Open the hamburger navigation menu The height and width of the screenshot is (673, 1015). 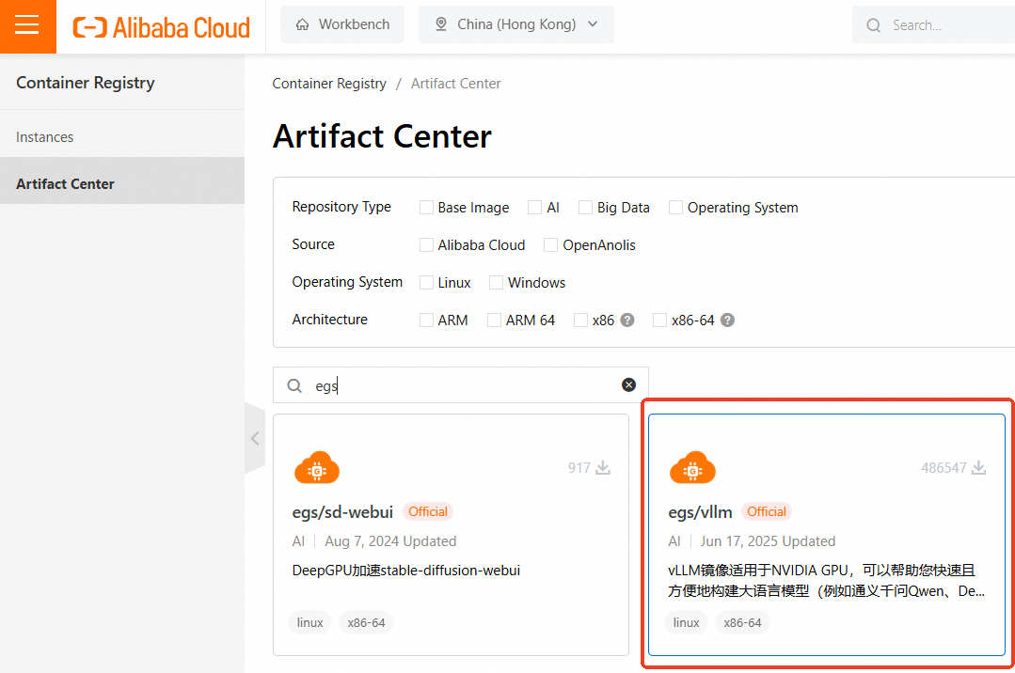click(x=27, y=25)
